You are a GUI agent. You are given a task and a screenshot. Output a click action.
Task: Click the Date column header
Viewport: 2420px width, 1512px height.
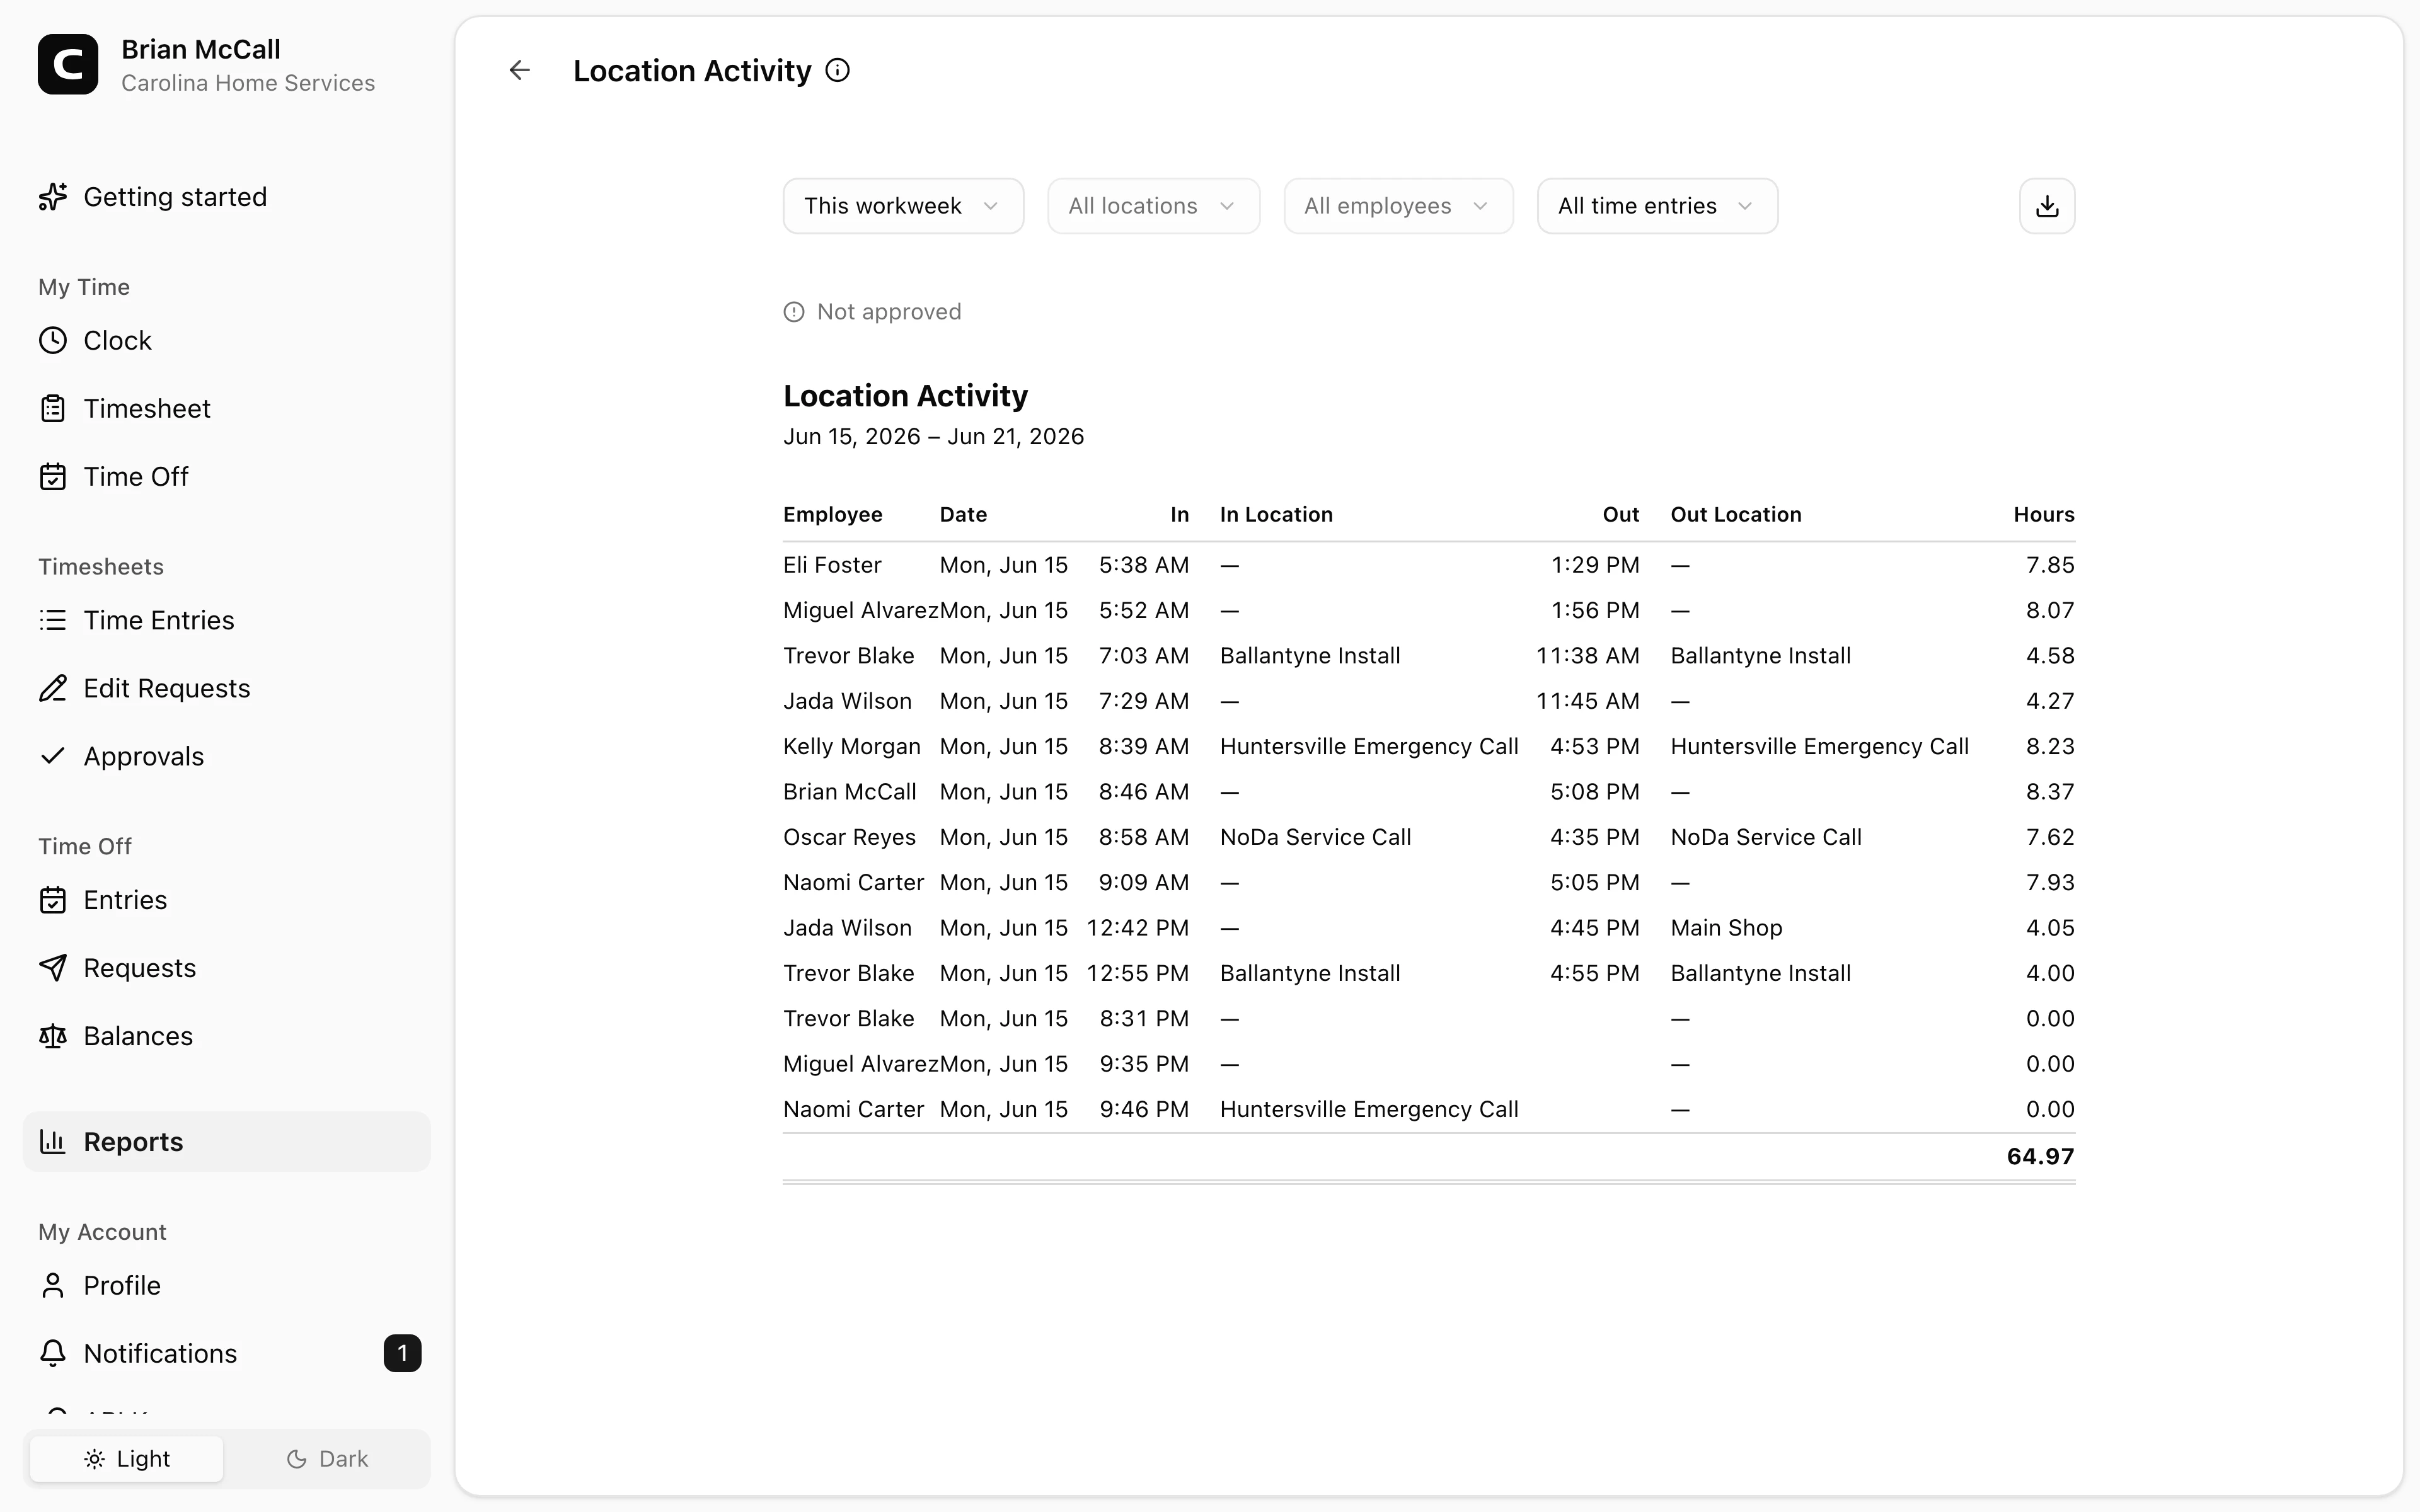[x=963, y=515]
